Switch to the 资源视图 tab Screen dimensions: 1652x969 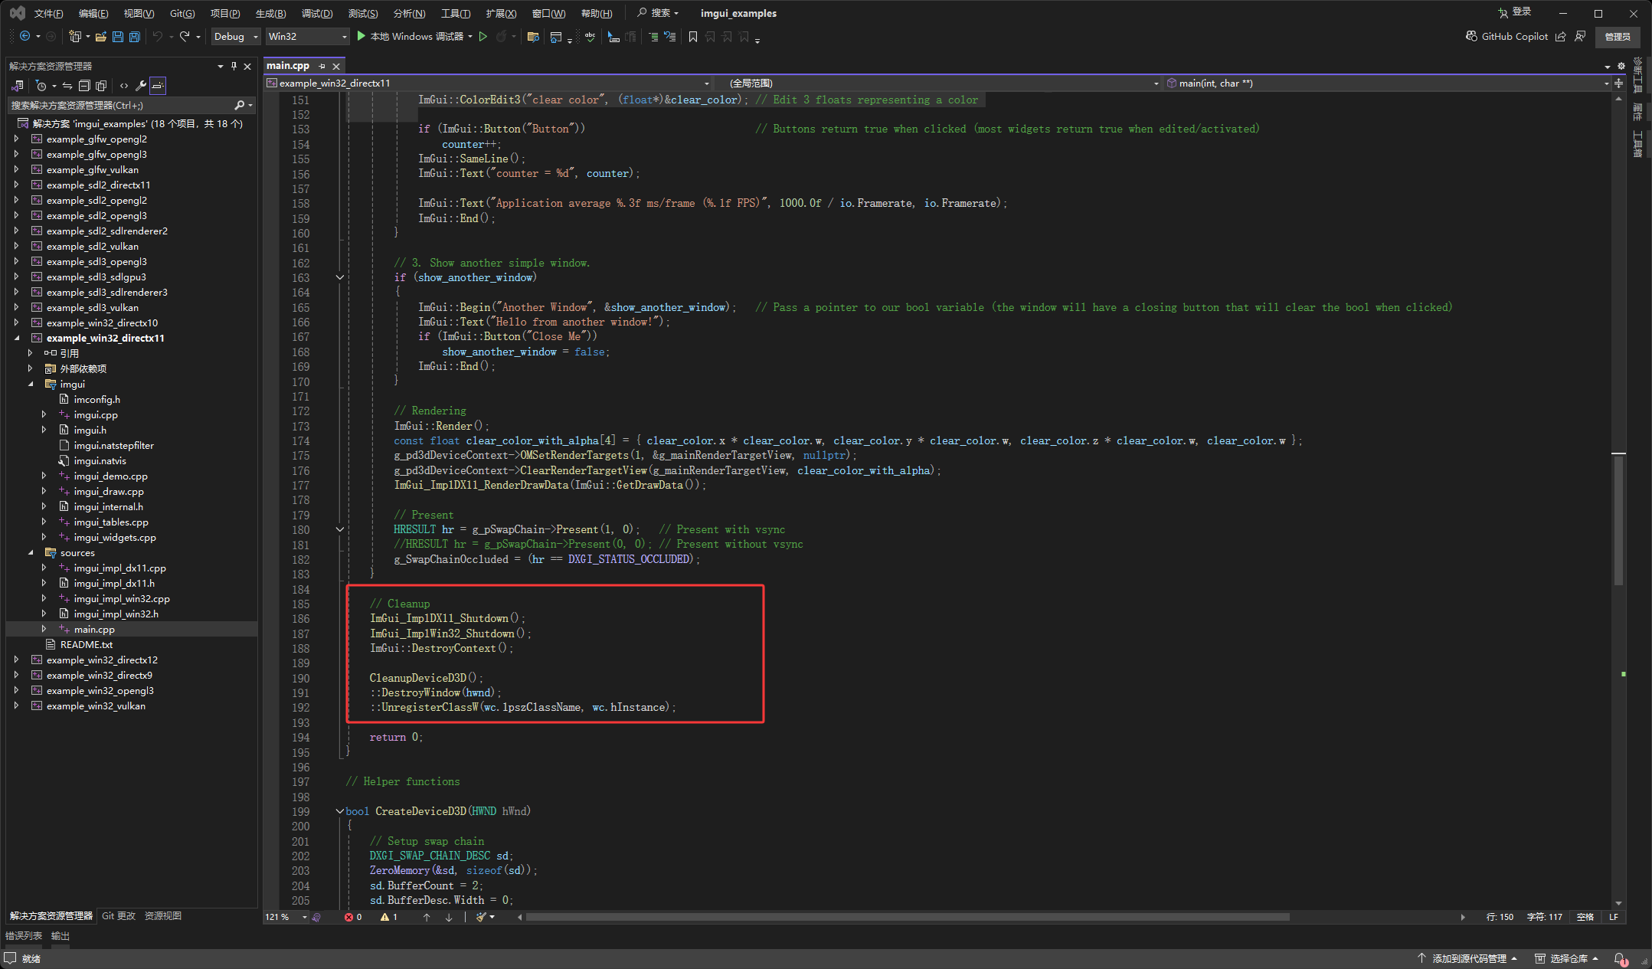(163, 915)
